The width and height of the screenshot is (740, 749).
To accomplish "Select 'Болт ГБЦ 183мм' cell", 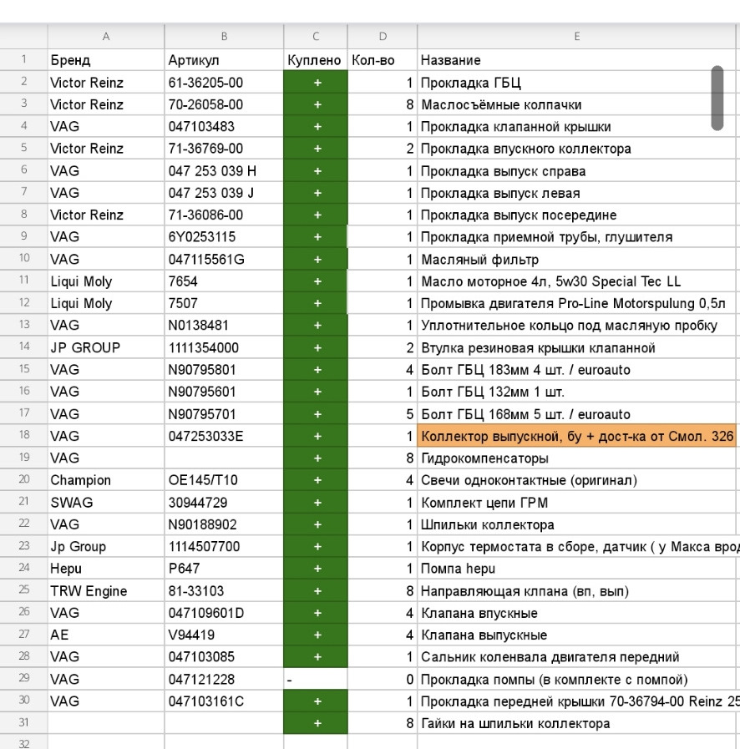I will (x=576, y=370).
